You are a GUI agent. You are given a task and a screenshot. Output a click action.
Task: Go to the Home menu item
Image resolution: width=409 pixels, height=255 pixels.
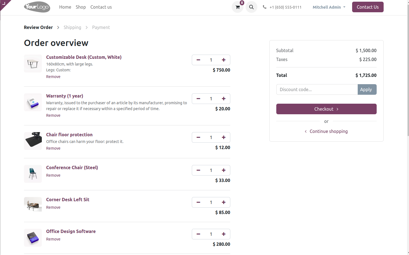click(x=65, y=7)
